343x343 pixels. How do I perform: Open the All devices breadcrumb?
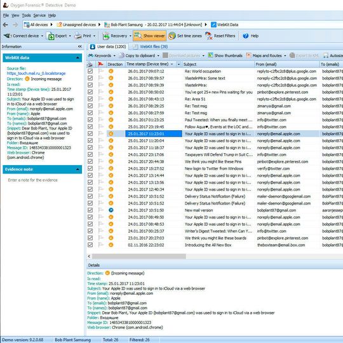tap(36, 25)
